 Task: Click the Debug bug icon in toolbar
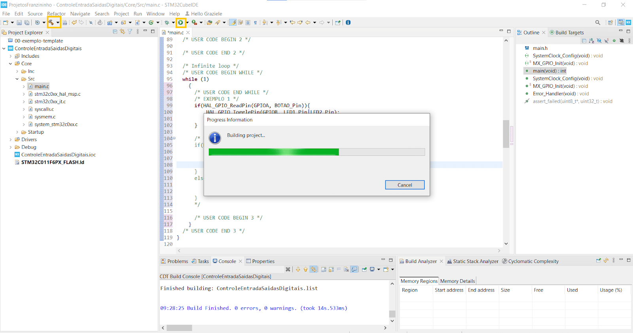coord(167,23)
